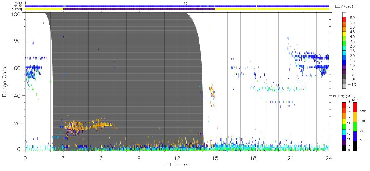Click NOISE tick label 1000
The image size is (370, 171).
(362, 121)
